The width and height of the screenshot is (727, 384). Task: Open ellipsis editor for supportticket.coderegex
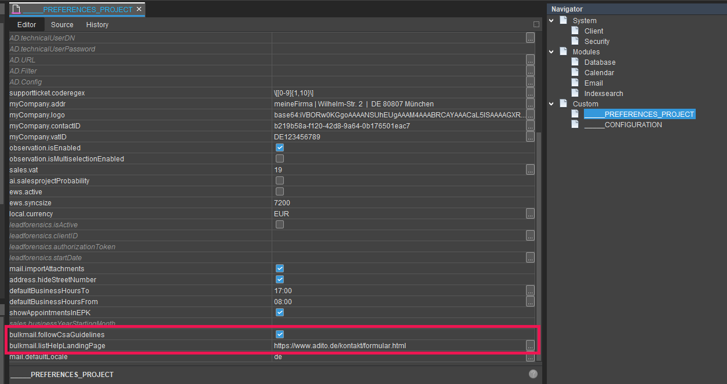530,93
